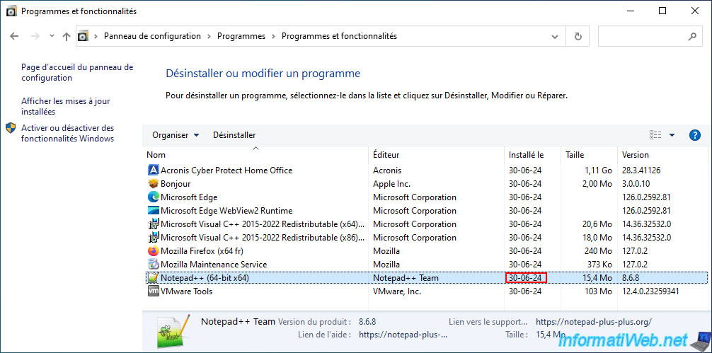Click the control panel icon in address bar

coord(83,36)
